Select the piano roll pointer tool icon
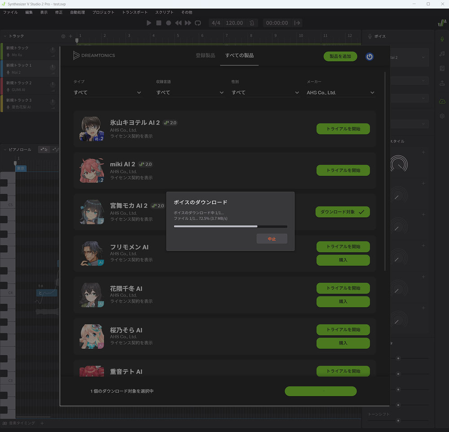This screenshot has width=449, height=432. point(44,149)
